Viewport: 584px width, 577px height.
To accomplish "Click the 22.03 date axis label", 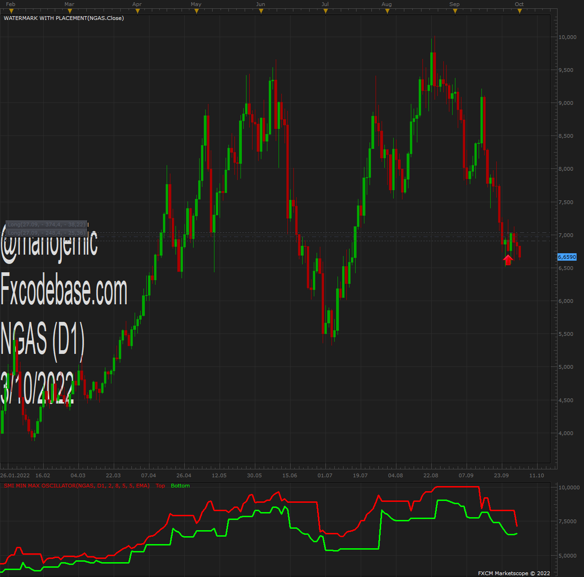I will (113, 475).
